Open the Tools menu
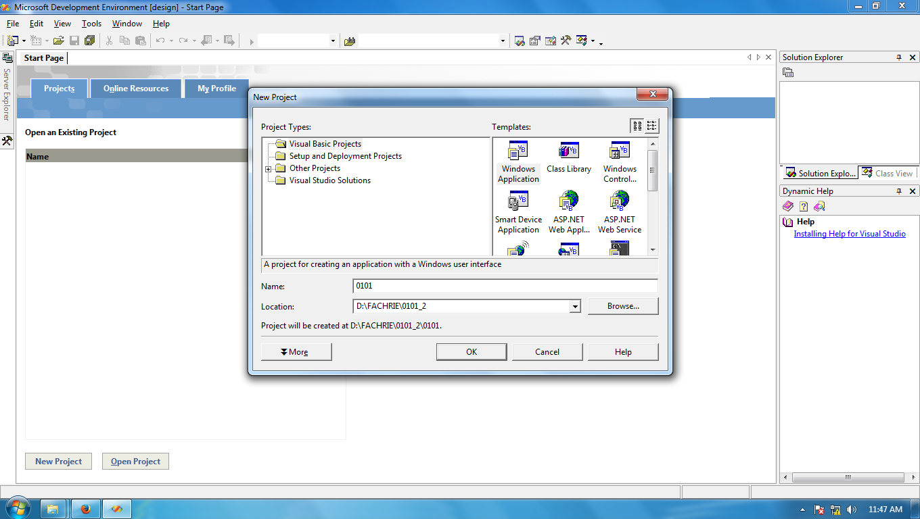 tap(91, 24)
